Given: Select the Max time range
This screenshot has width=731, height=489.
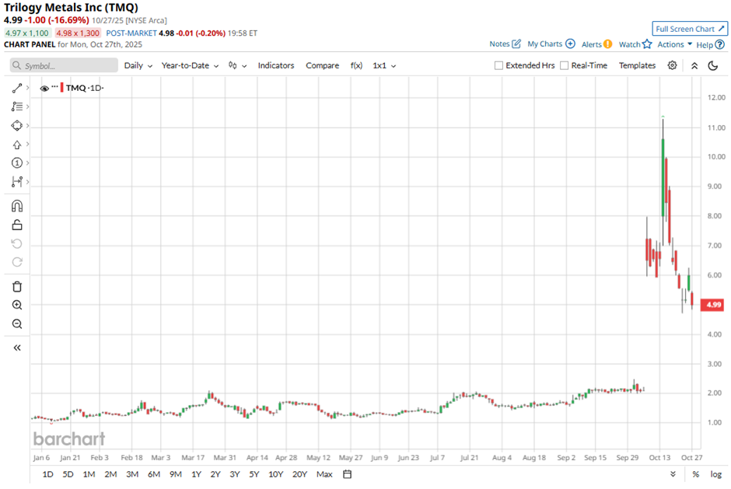Looking at the screenshot, I should [324, 474].
